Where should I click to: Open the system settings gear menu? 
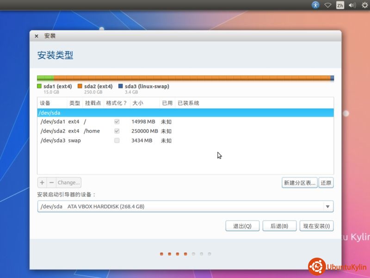364,5
